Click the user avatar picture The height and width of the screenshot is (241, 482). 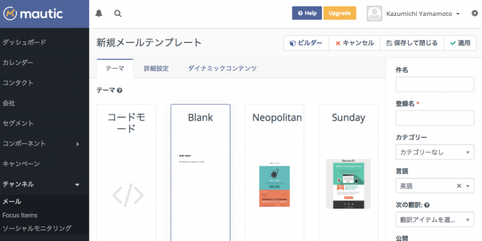click(374, 13)
